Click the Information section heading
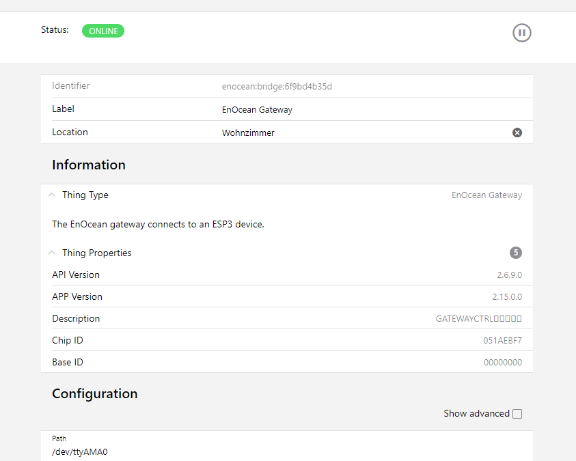576x461 pixels. point(89,165)
